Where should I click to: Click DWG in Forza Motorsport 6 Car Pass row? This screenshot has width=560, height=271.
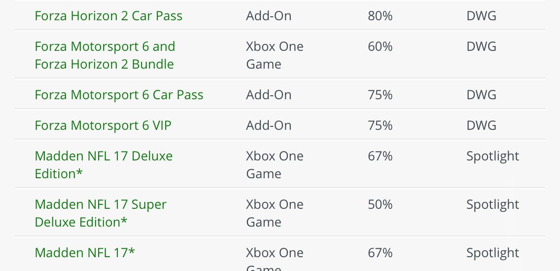(x=481, y=95)
